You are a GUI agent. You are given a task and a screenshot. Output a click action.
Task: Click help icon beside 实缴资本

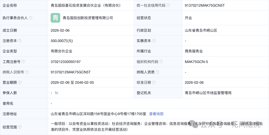point(154,41)
